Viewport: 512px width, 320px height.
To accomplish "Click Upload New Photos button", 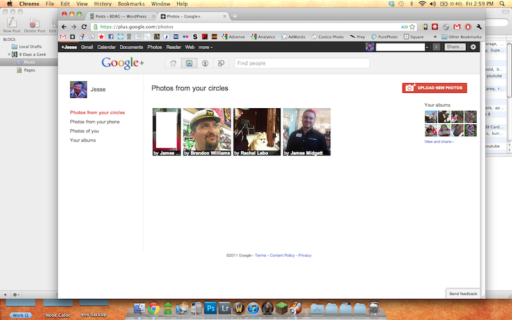I will click(435, 88).
